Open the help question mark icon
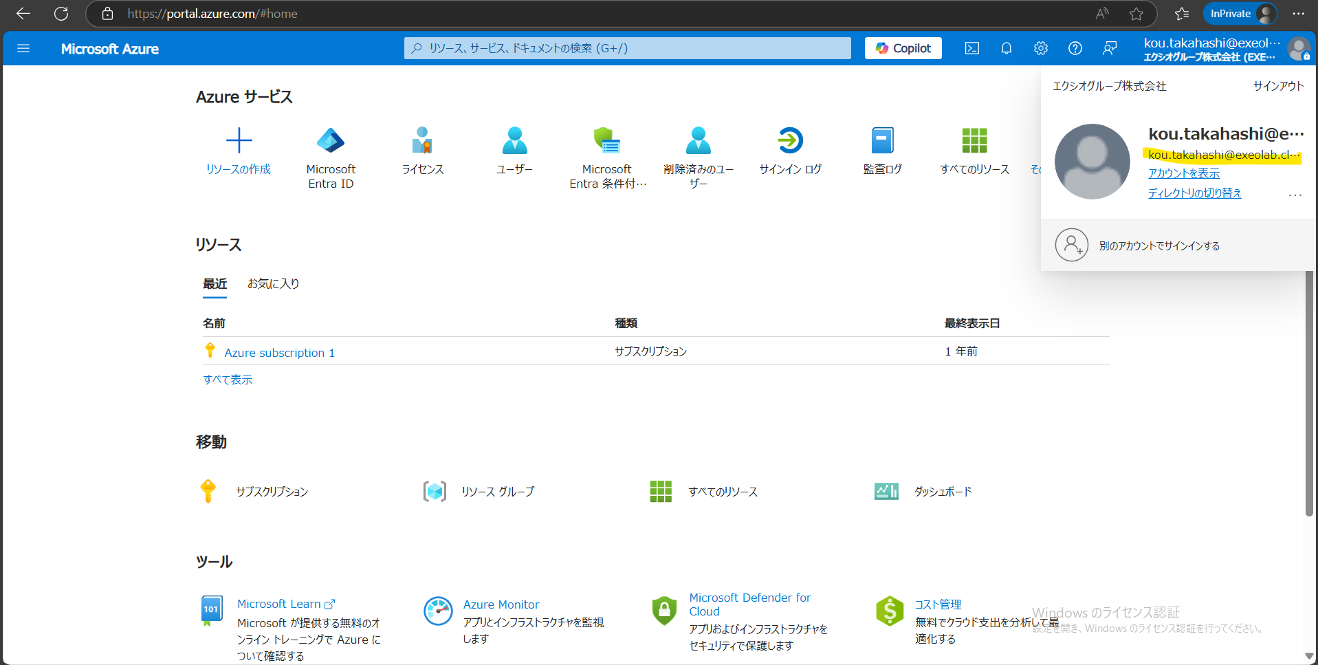The height and width of the screenshot is (665, 1318). 1075,48
